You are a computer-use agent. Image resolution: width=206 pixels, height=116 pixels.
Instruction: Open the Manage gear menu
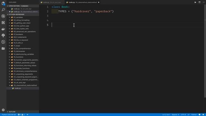tap(3, 110)
